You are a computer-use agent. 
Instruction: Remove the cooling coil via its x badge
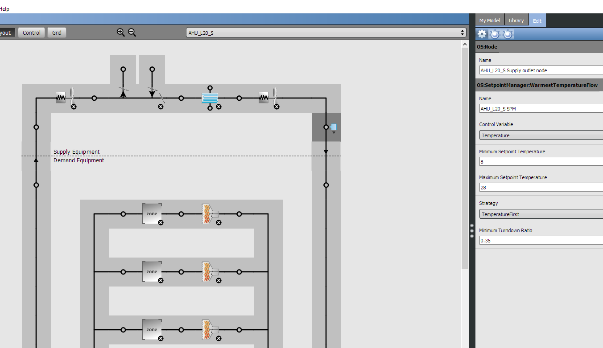coord(219,106)
